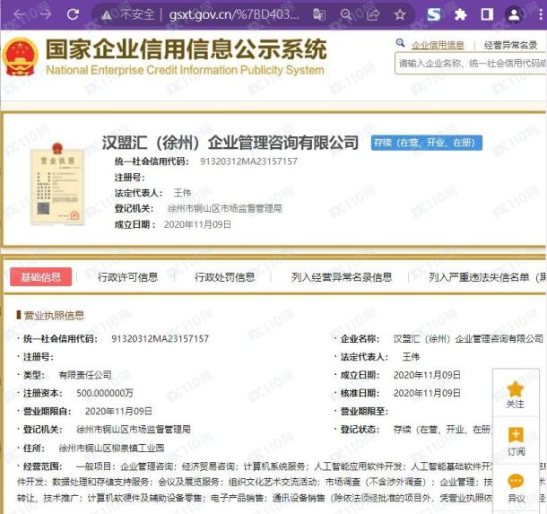
Task: Click the browser back arrow
Action: click(19, 14)
